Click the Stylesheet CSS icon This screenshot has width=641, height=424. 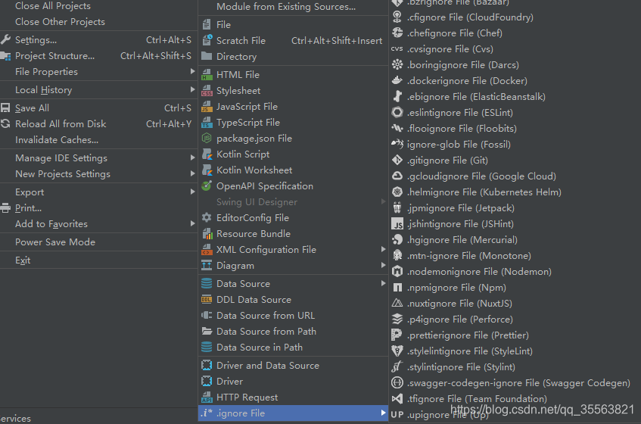tap(207, 91)
